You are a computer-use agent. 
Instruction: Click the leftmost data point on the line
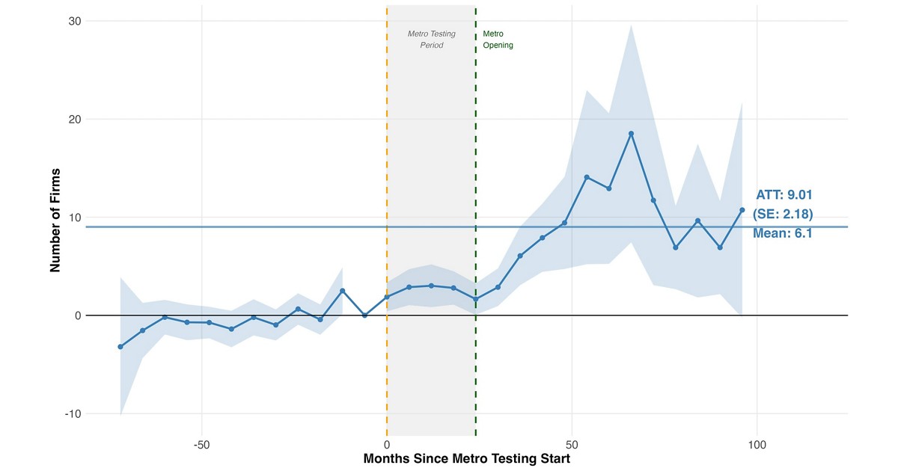(120, 347)
